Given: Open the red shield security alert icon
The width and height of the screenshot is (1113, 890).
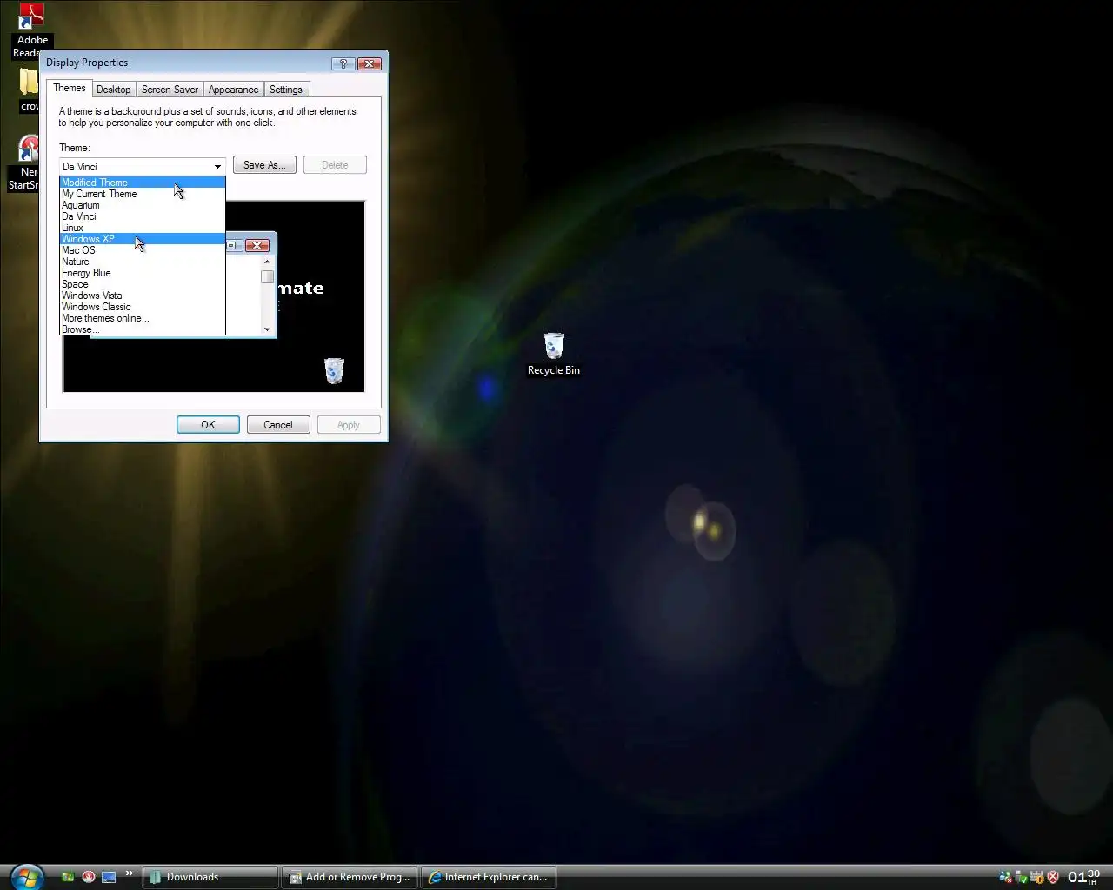Looking at the screenshot, I should pos(1053,877).
